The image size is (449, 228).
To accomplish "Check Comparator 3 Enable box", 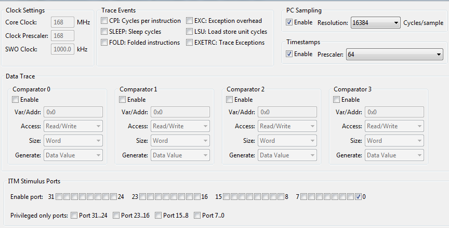I will click(x=337, y=100).
